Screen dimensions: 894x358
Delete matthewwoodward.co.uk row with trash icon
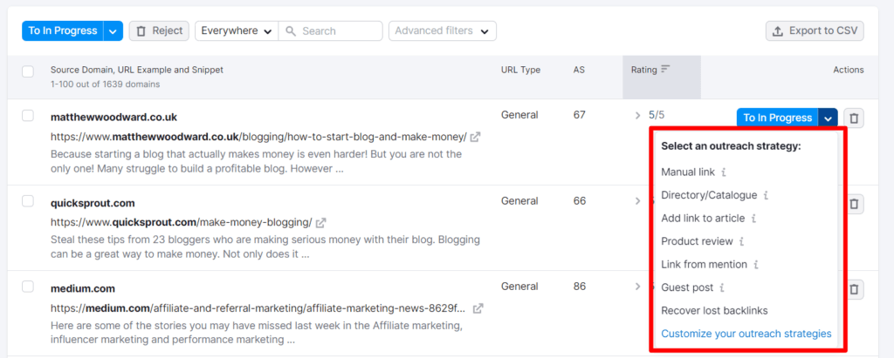(x=854, y=118)
